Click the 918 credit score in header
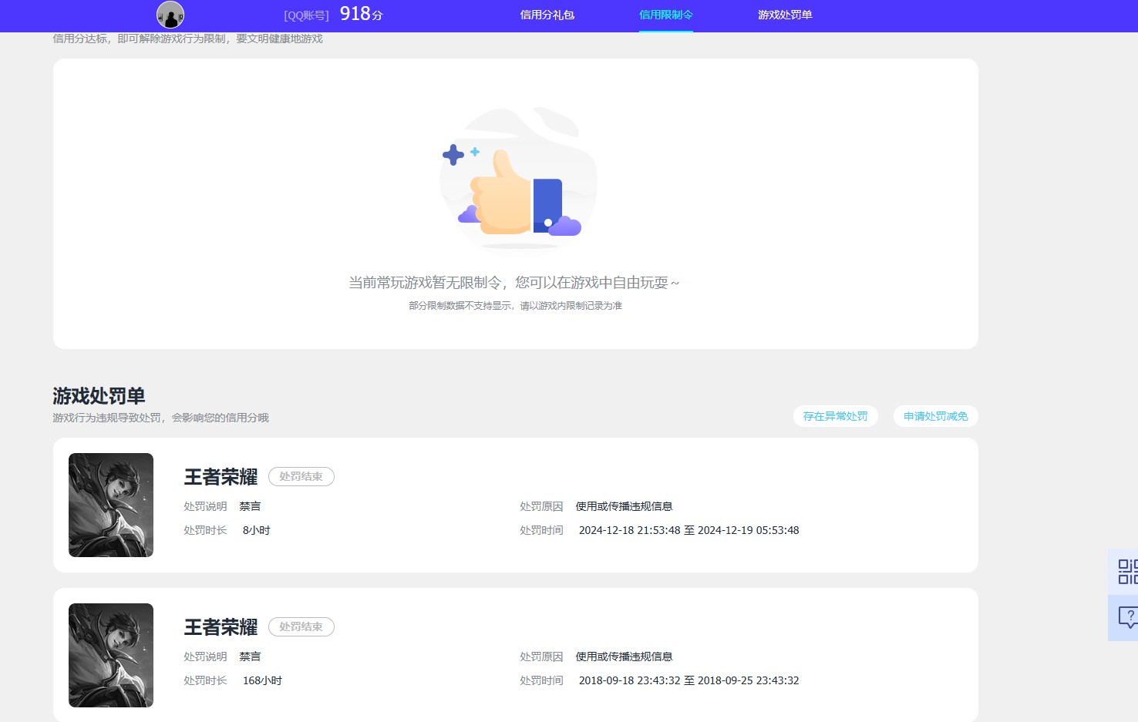 [x=361, y=14]
